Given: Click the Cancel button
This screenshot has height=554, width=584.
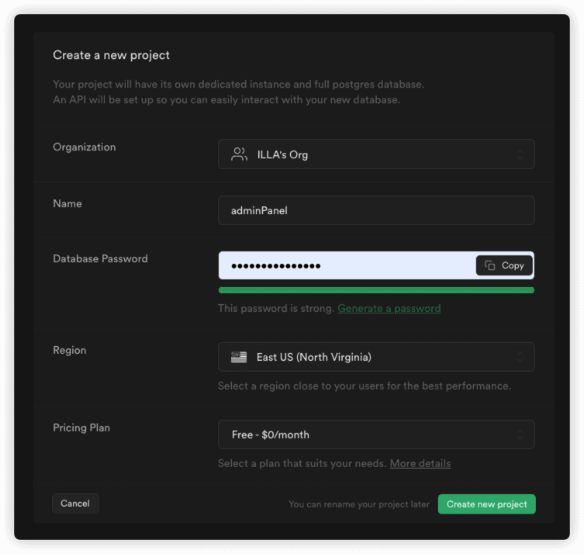Looking at the screenshot, I should point(75,504).
